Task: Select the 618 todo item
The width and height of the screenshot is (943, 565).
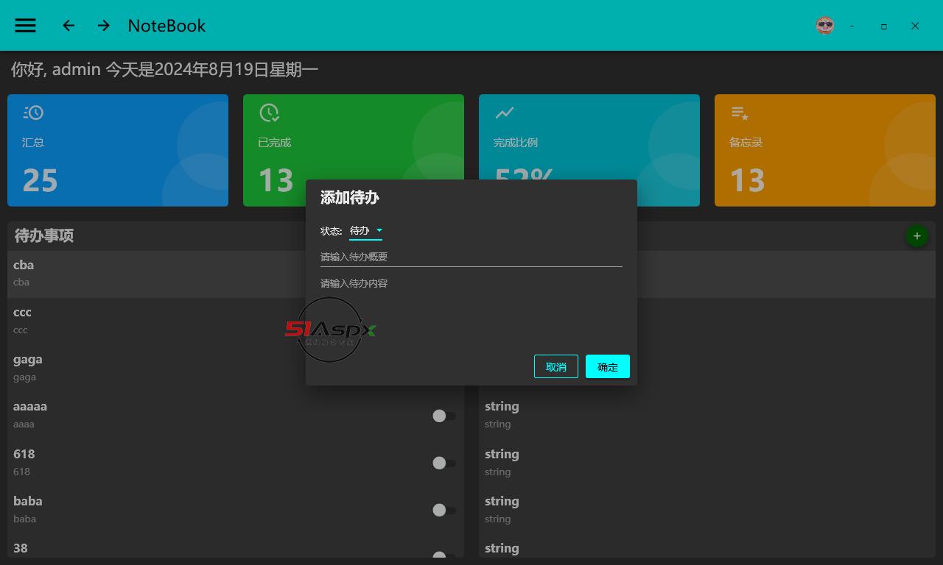Action: (x=236, y=462)
